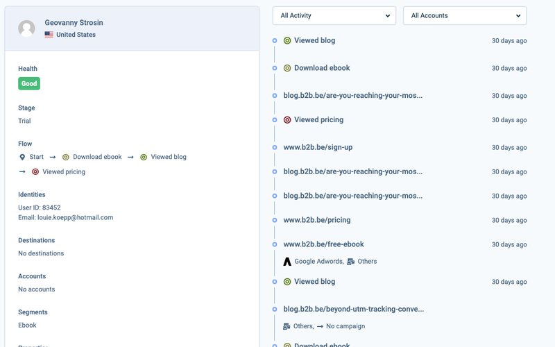Open the www.b2b.be/sign-up activity entry

(318, 147)
